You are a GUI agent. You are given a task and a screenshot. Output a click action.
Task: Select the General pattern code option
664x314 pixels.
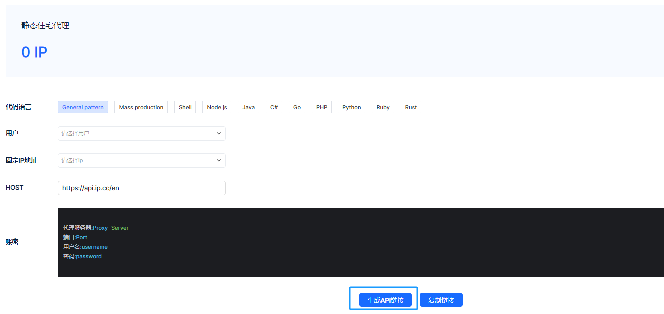pos(83,107)
